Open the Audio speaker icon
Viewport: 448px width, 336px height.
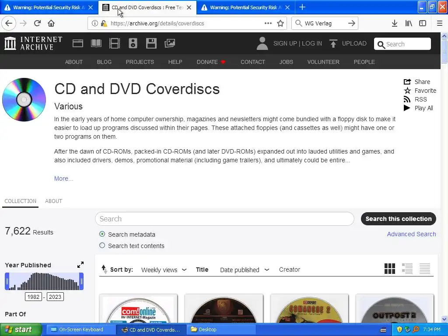[133, 43]
